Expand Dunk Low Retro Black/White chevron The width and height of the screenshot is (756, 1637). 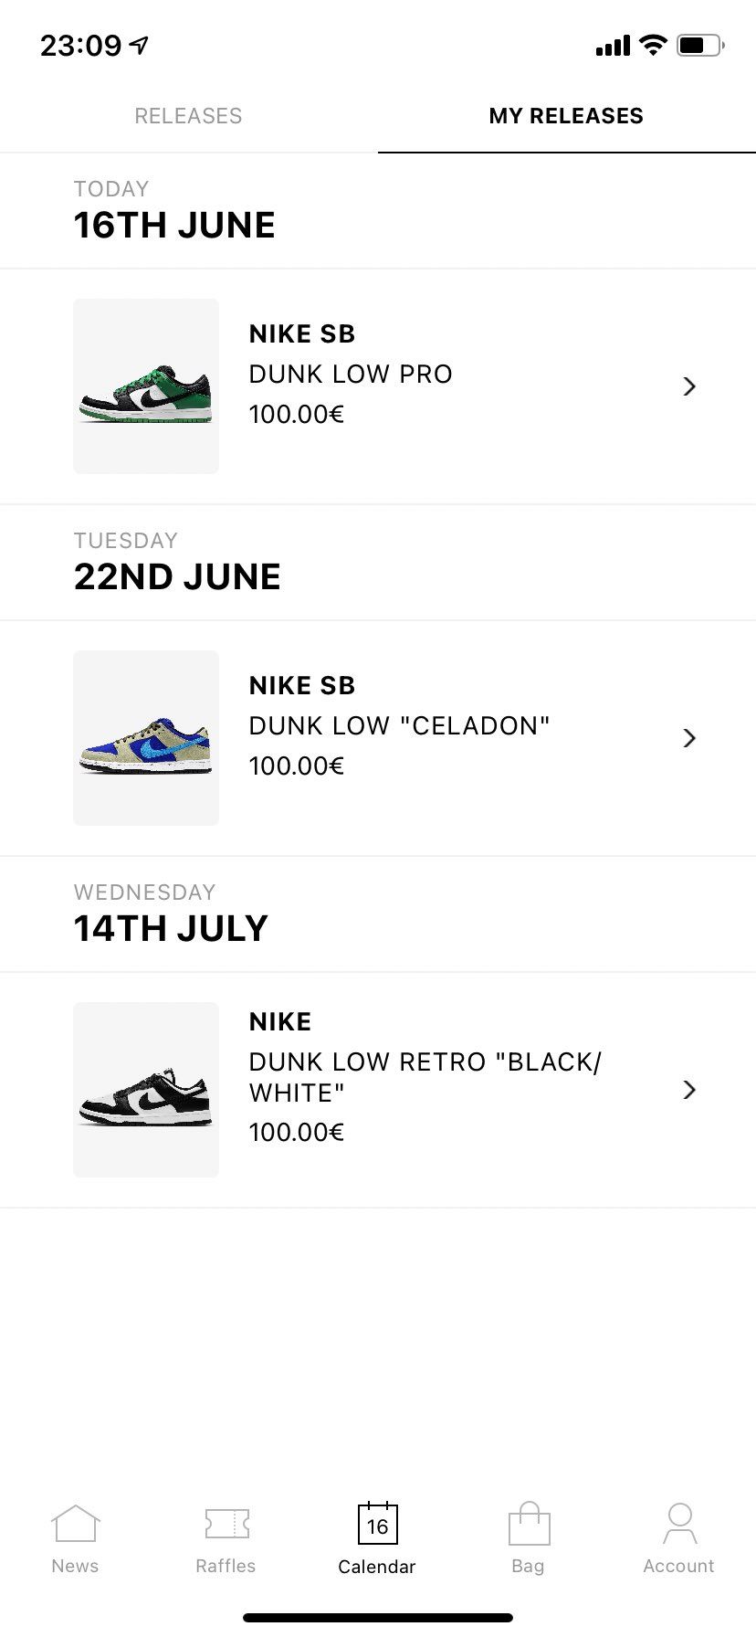click(x=689, y=1090)
